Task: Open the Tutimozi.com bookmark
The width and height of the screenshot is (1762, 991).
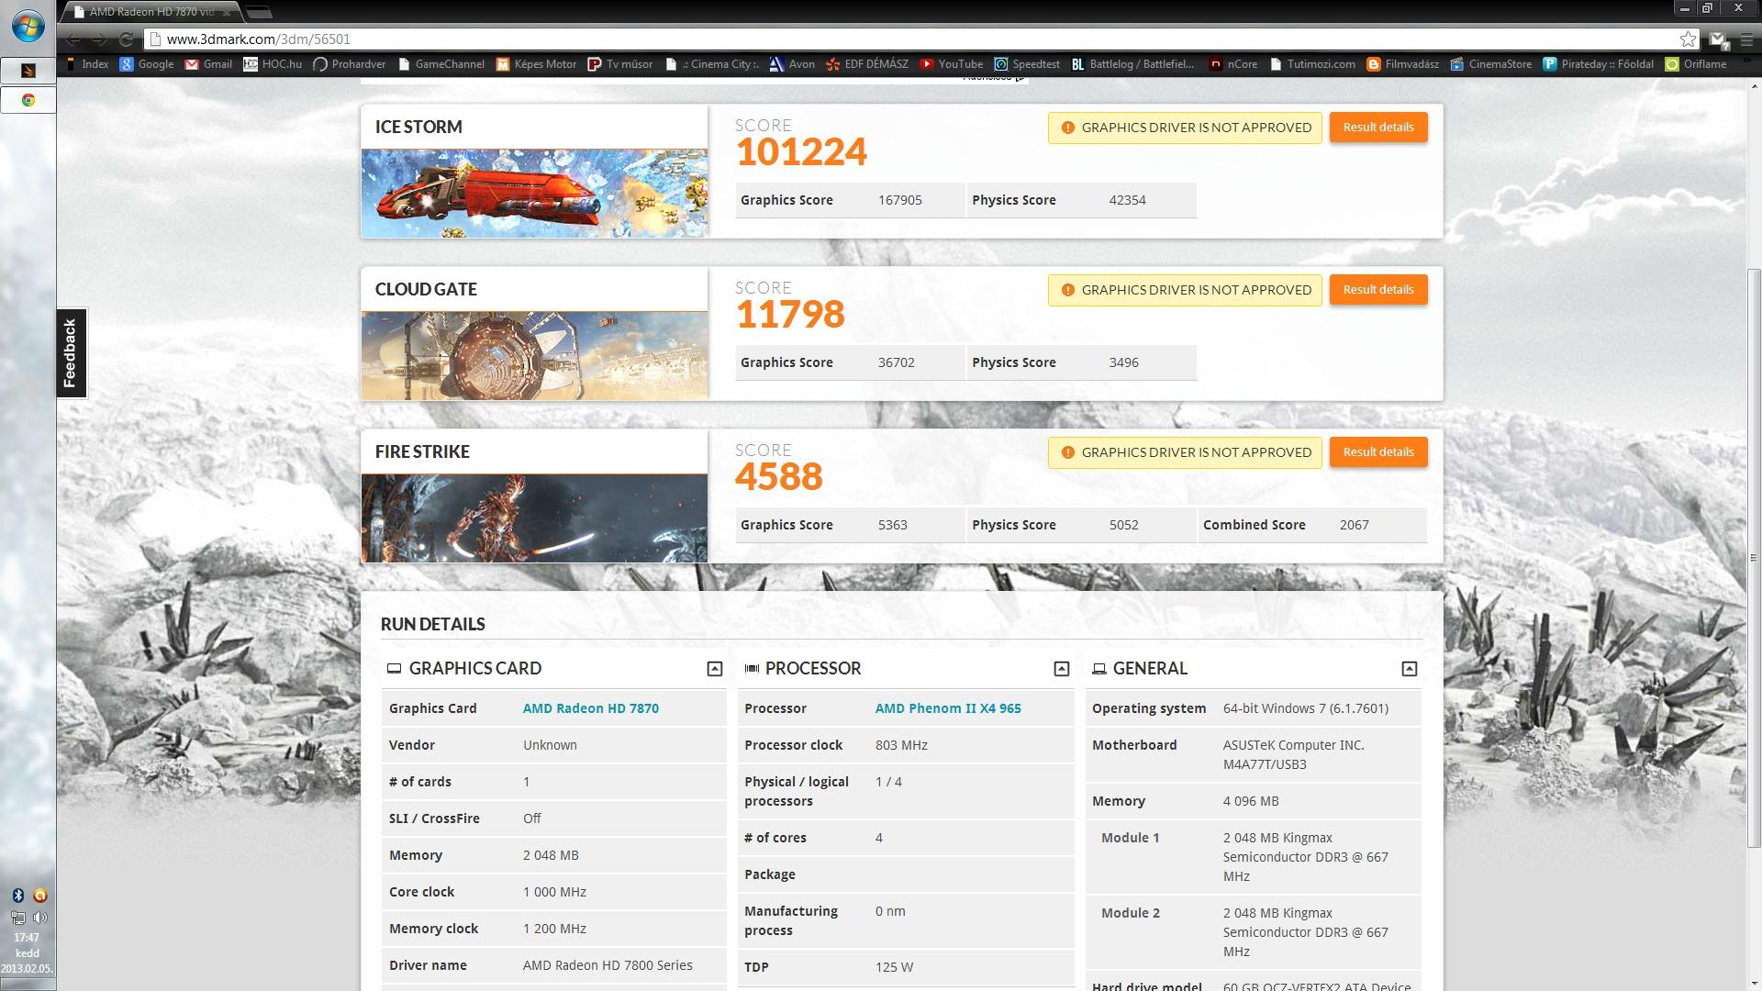Action: [1312, 64]
